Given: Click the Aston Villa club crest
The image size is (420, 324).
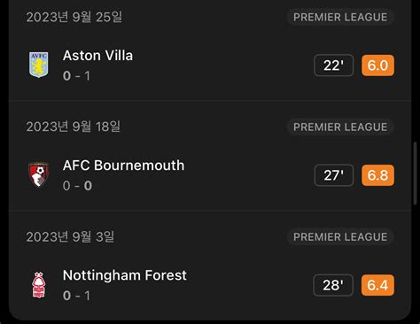Looking at the screenshot, I should pyautogui.click(x=39, y=65).
